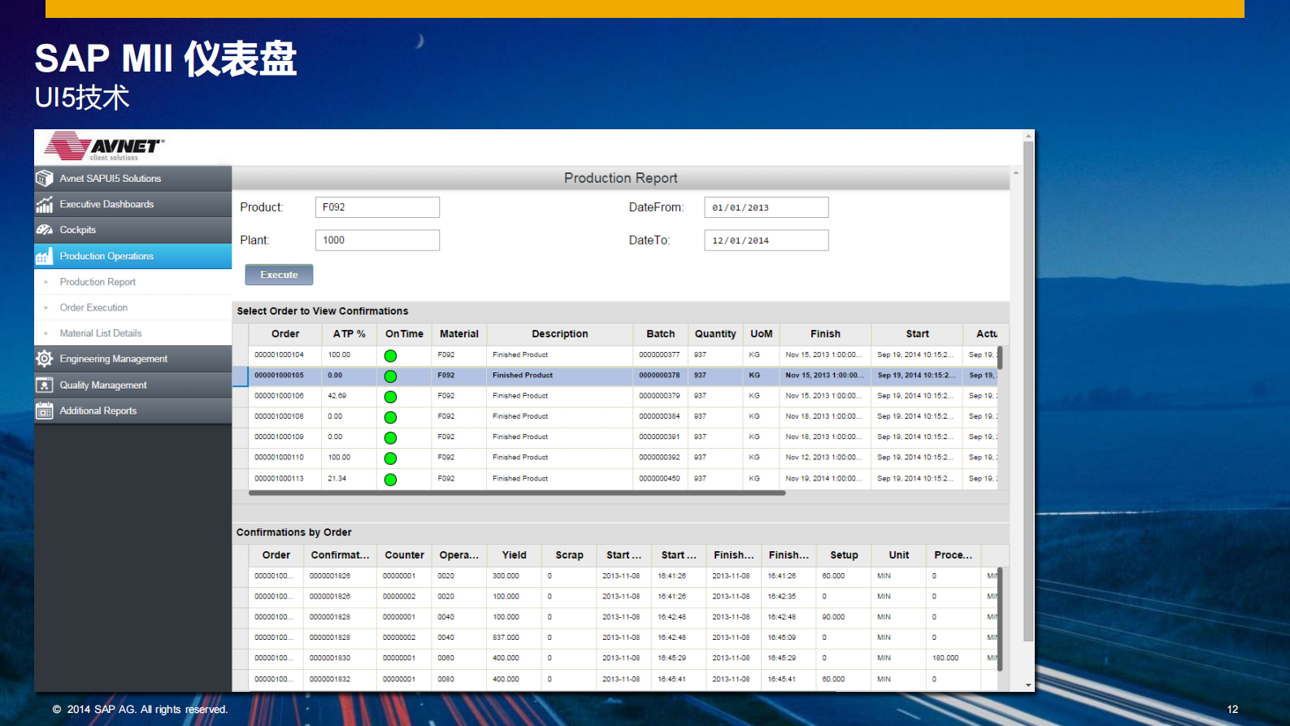
Task: Click the Product input field
Action: [377, 207]
